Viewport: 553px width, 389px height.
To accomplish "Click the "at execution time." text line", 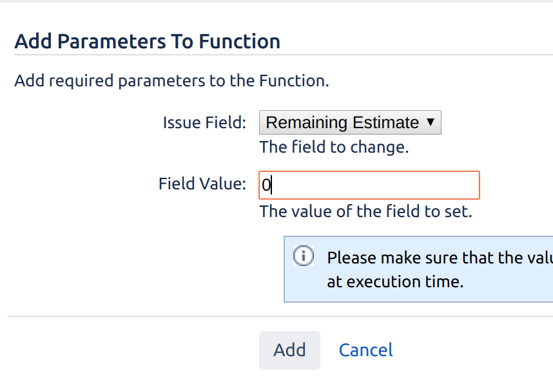I will [395, 281].
